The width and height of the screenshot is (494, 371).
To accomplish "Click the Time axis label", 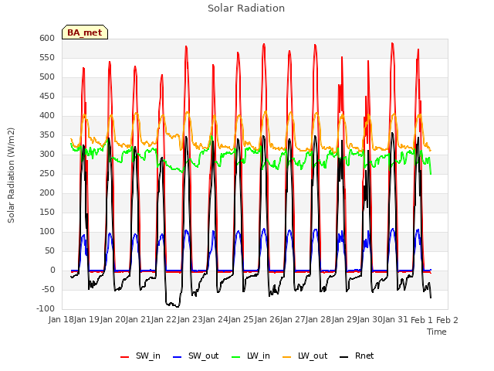I will 437,332.
